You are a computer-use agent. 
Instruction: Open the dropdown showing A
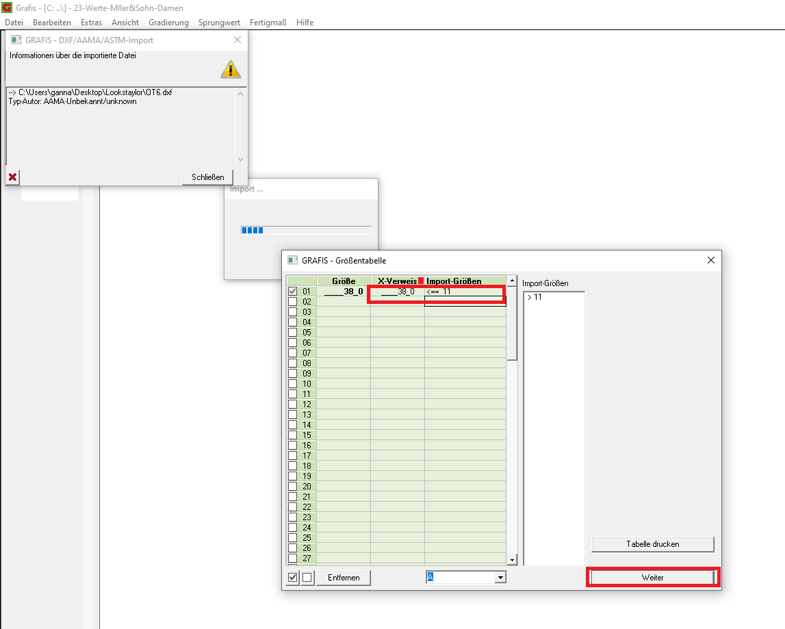[x=500, y=578]
